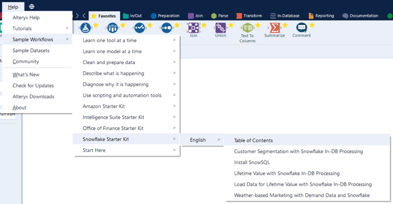This screenshot has width=393, height=204.
Task: Unfavorite the Join tool star
Action: 204,25
